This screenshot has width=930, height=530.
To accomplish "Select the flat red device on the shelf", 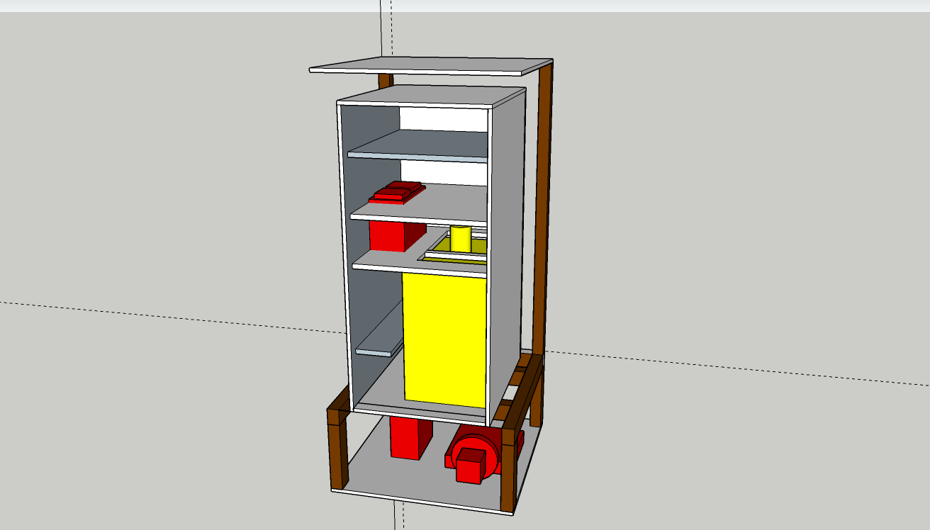I will click(x=397, y=192).
